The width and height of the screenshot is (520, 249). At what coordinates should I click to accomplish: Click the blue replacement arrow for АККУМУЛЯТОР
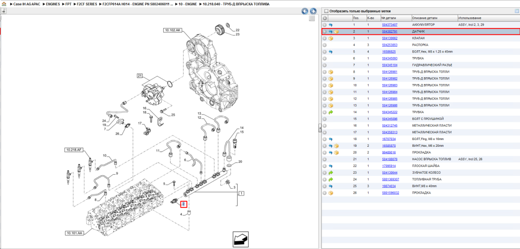[x=330, y=25]
